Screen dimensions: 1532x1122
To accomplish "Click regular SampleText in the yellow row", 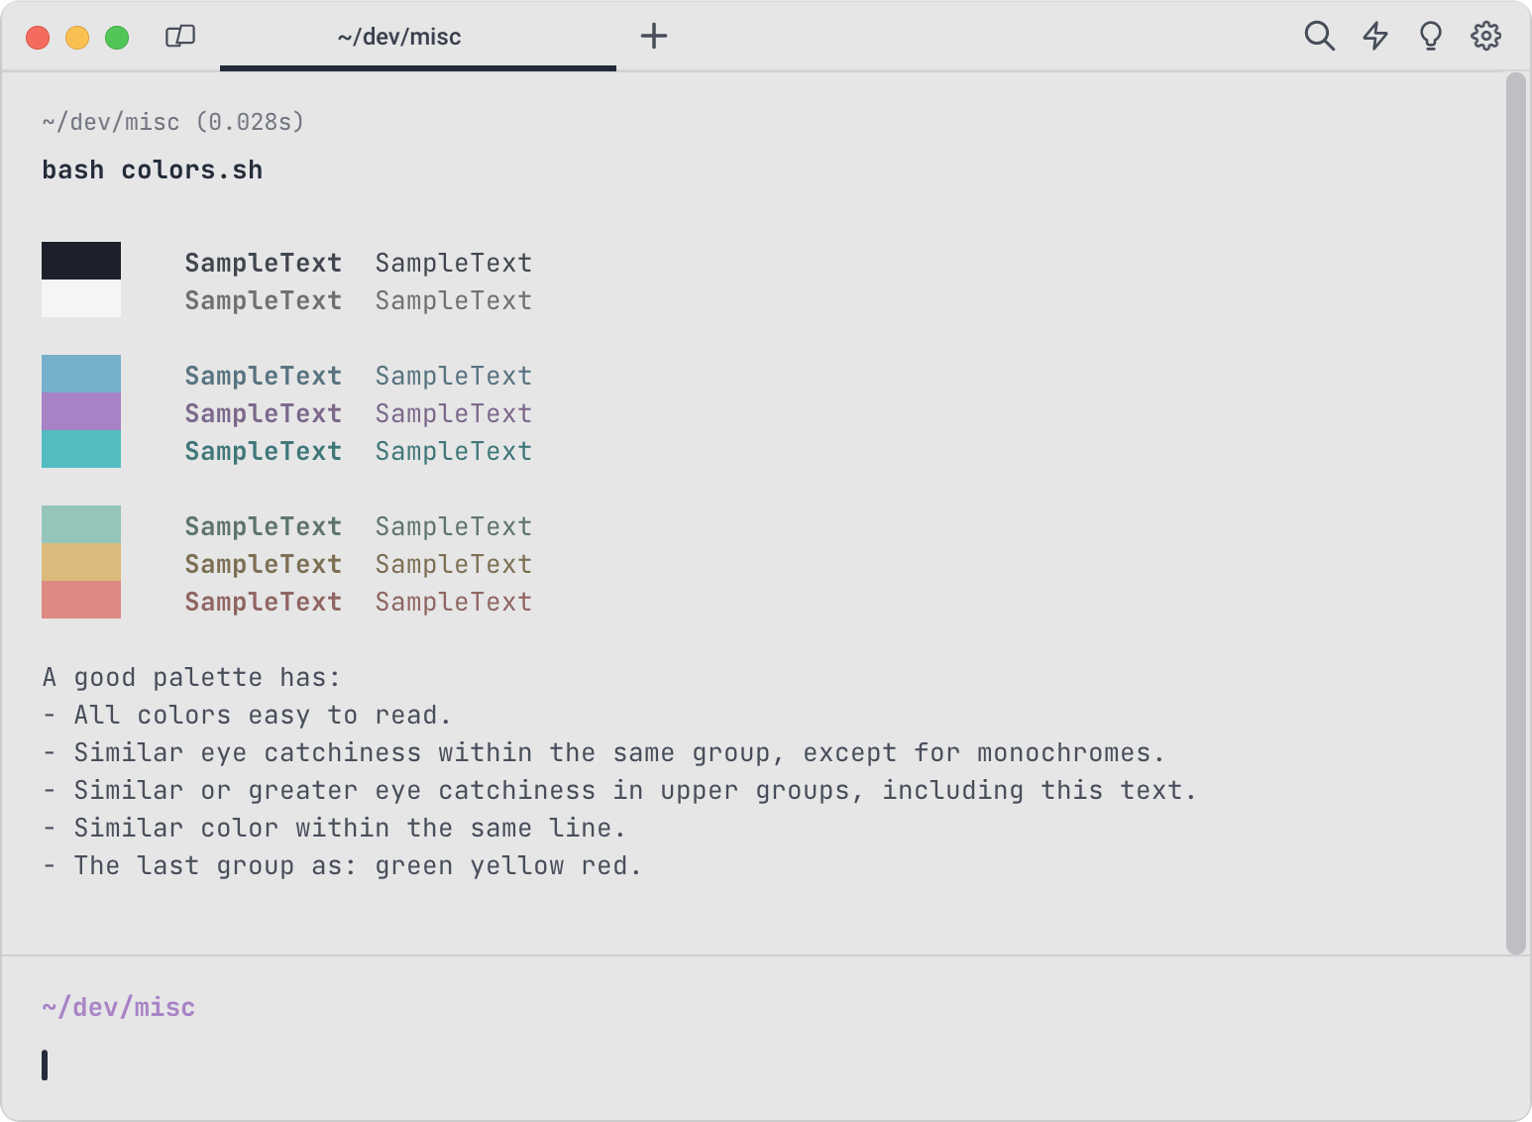I will pos(454,564).
